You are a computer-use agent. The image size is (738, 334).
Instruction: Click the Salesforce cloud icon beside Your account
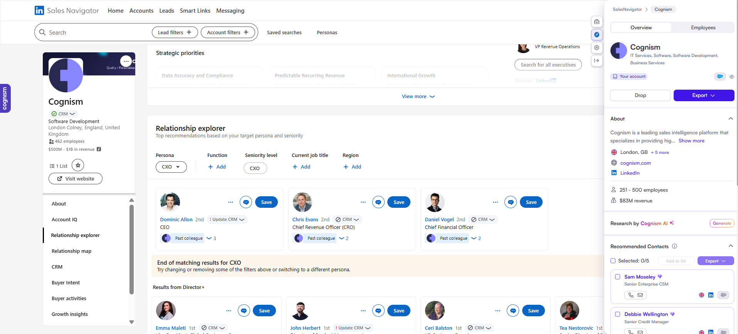pos(720,77)
